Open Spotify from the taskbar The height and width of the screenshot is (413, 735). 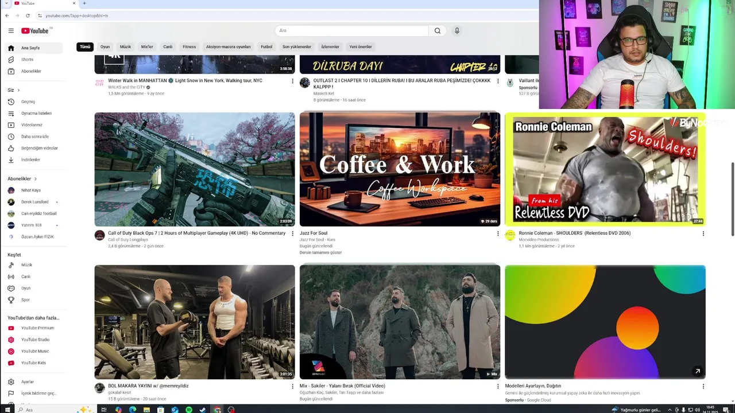point(189,410)
